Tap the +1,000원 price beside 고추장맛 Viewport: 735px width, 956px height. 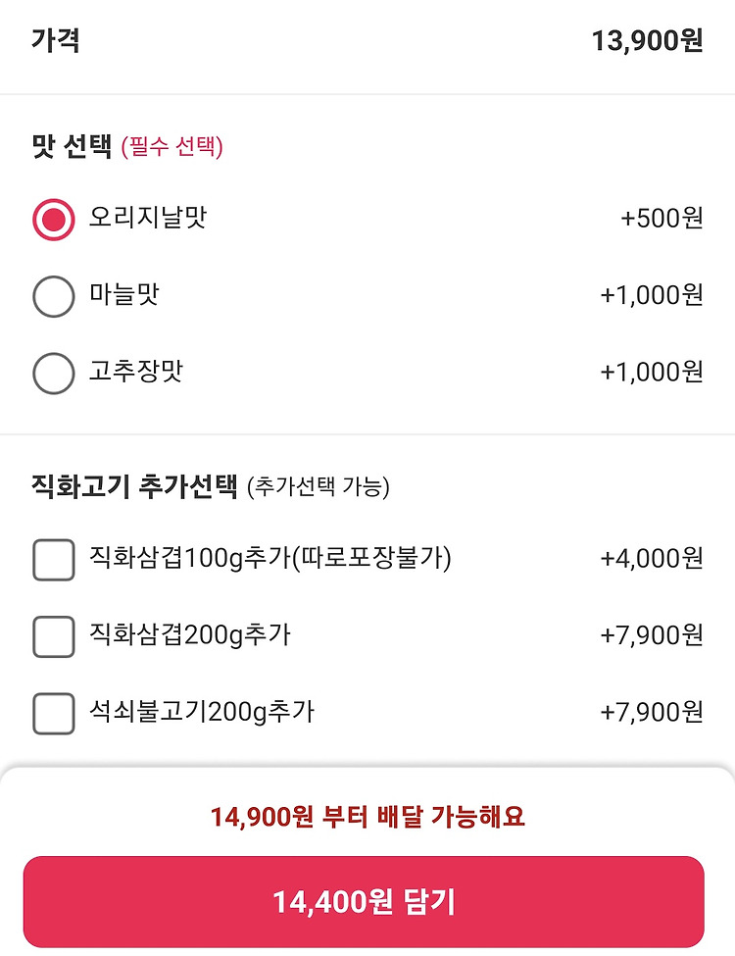(652, 372)
